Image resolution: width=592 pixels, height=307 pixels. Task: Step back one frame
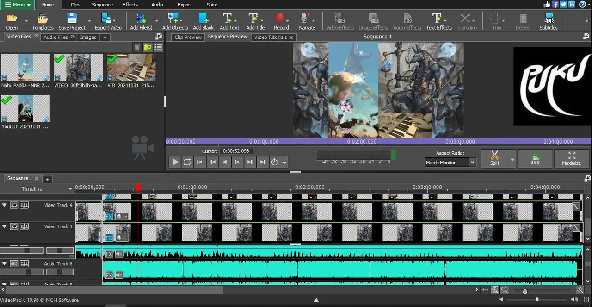point(225,162)
